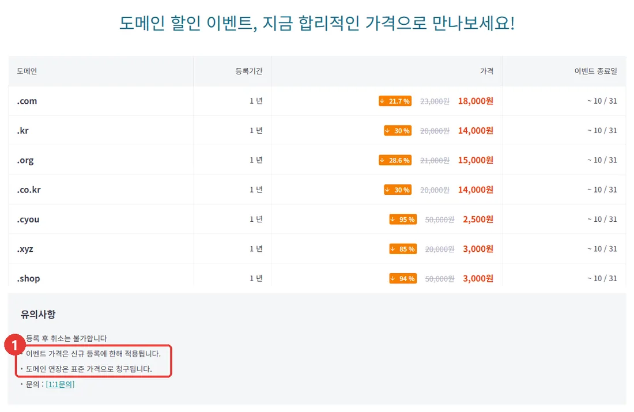The image size is (634, 412).
Task: Click the 등록 후 취소는 불가합니다 notice
Action: pyautogui.click(x=66, y=338)
